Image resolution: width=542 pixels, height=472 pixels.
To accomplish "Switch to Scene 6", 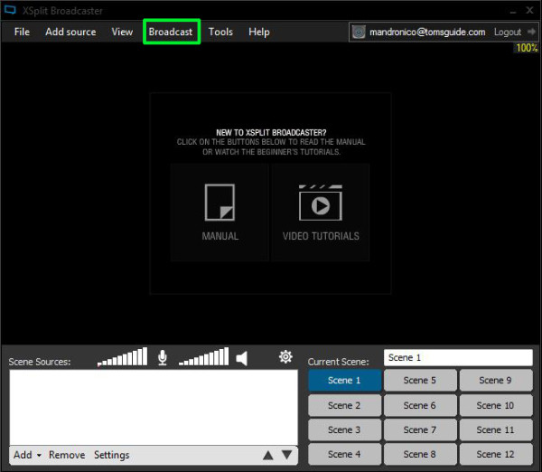I will (x=420, y=405).
